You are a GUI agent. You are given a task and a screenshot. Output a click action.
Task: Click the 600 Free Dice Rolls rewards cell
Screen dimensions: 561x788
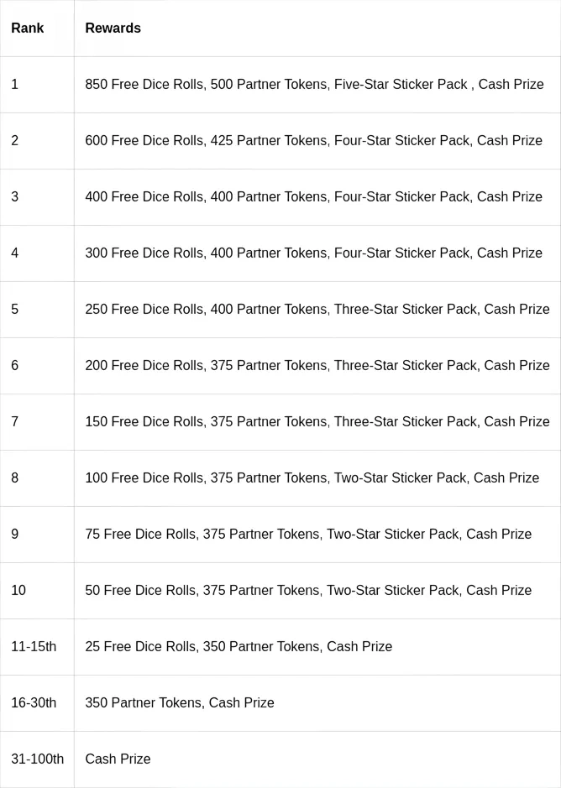[313, 141]
